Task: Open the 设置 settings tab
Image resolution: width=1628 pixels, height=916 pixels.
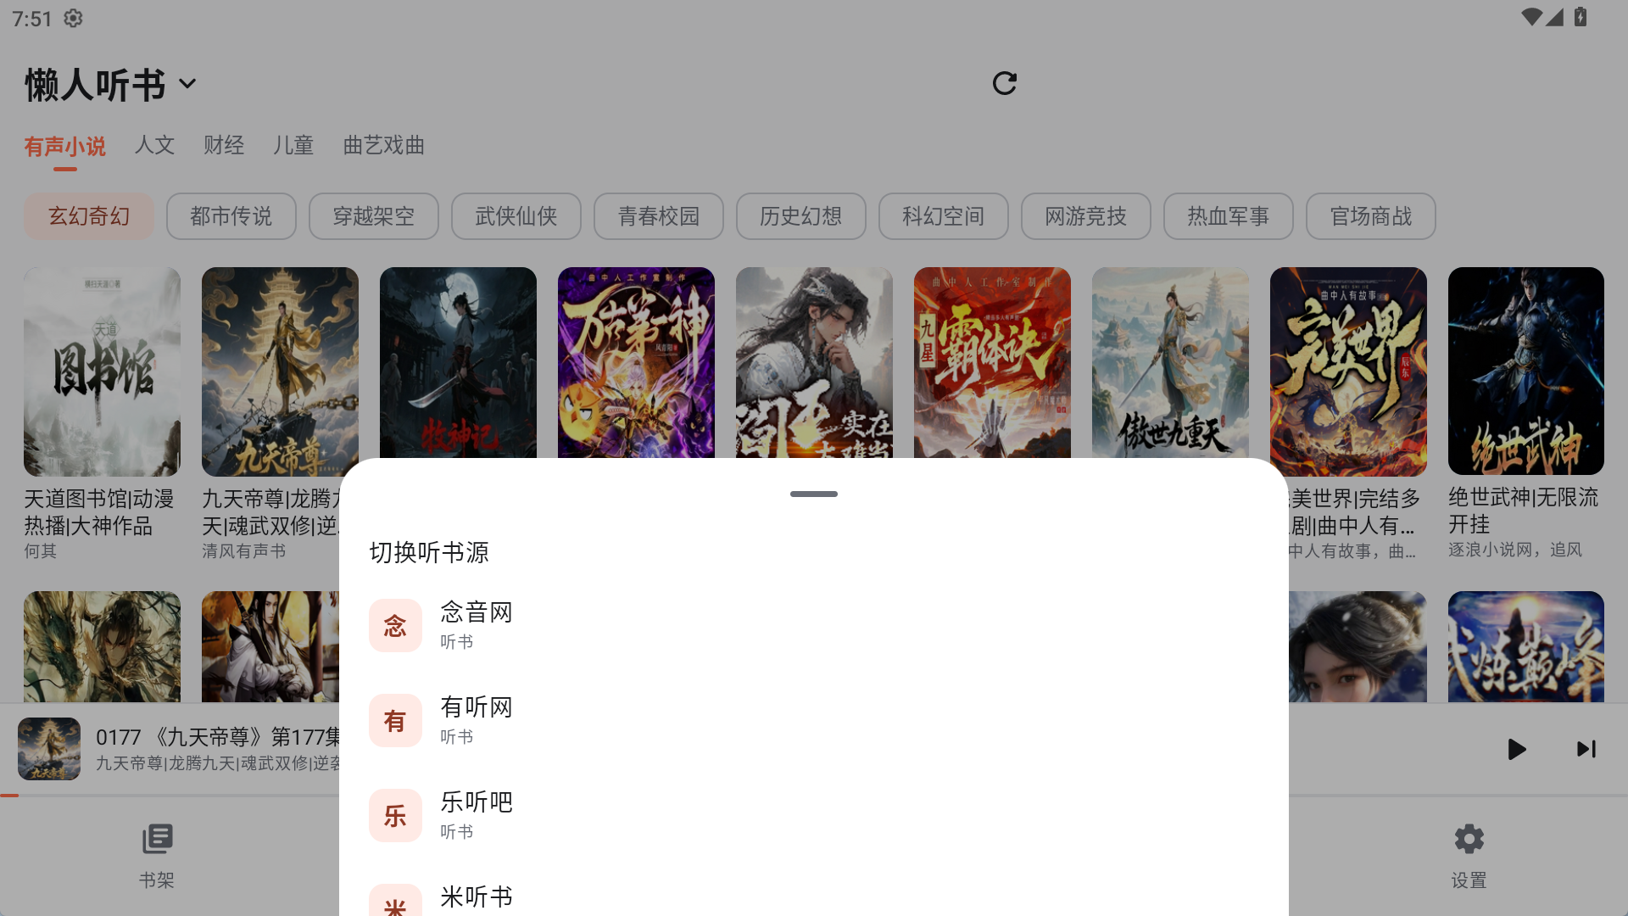Action: coord(1469,855)
